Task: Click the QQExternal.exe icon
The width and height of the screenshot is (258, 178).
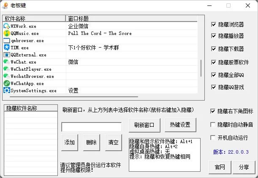Action: (x=7, y=55)
